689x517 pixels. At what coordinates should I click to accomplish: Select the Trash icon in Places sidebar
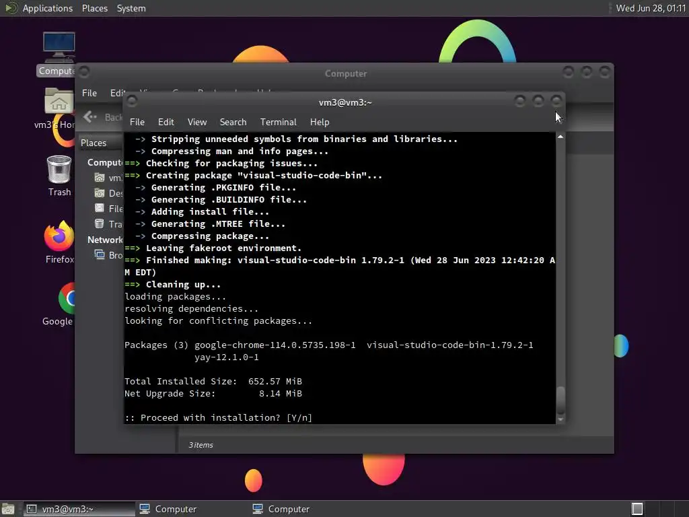pyautogui.click(x=100, y=223)
